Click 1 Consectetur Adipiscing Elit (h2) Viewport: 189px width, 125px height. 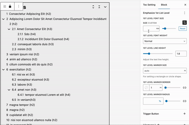29,14
